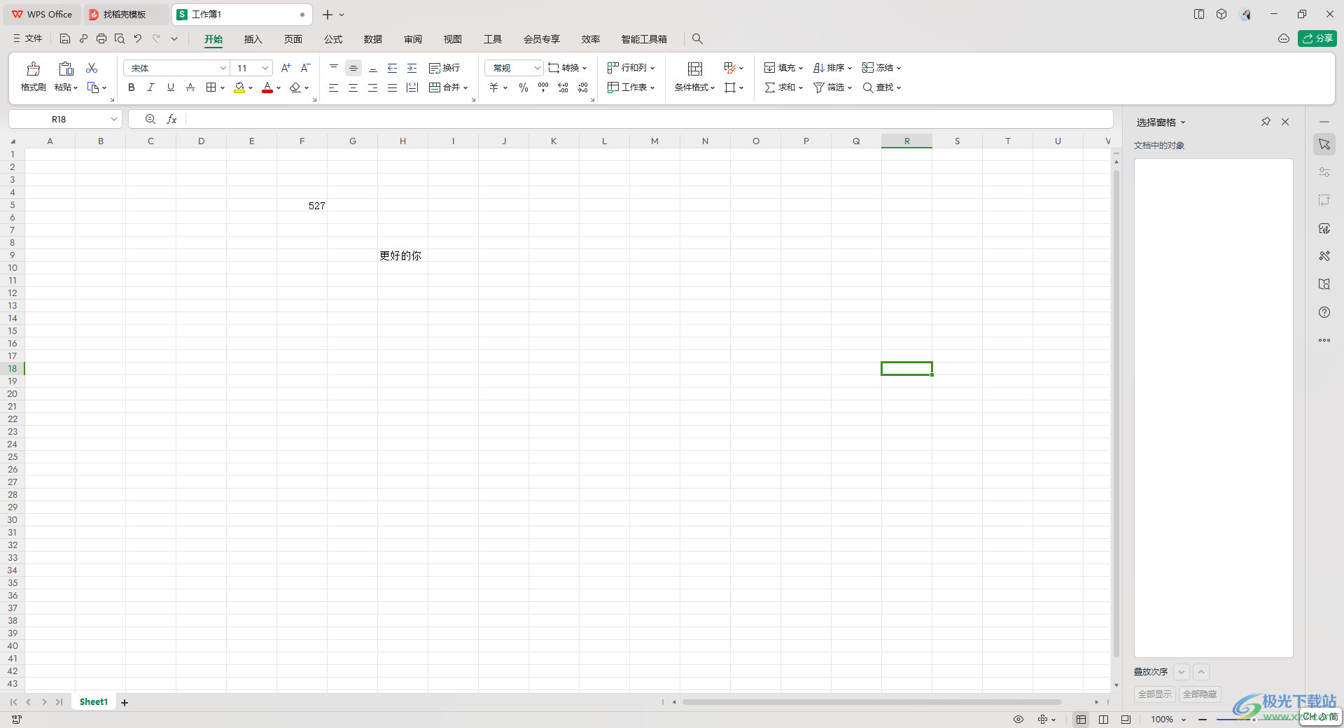1344x728 pixels.
Task: Open the fill color dropdown arrow
Action: [x=251, y=88]
